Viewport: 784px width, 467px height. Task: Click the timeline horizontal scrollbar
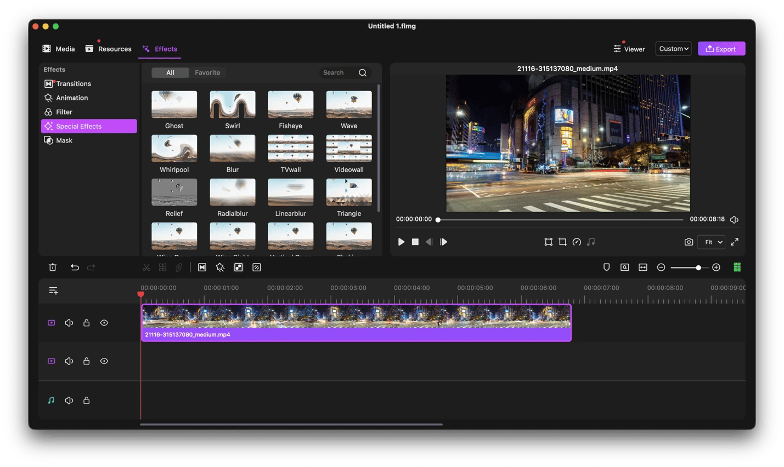[291, 424]
